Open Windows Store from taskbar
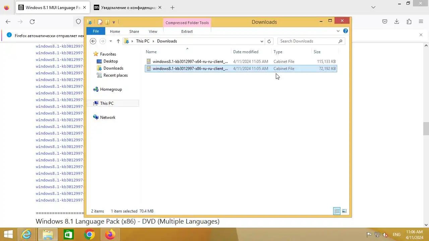Viewport: 429px width, 241px height. [68, 235]
